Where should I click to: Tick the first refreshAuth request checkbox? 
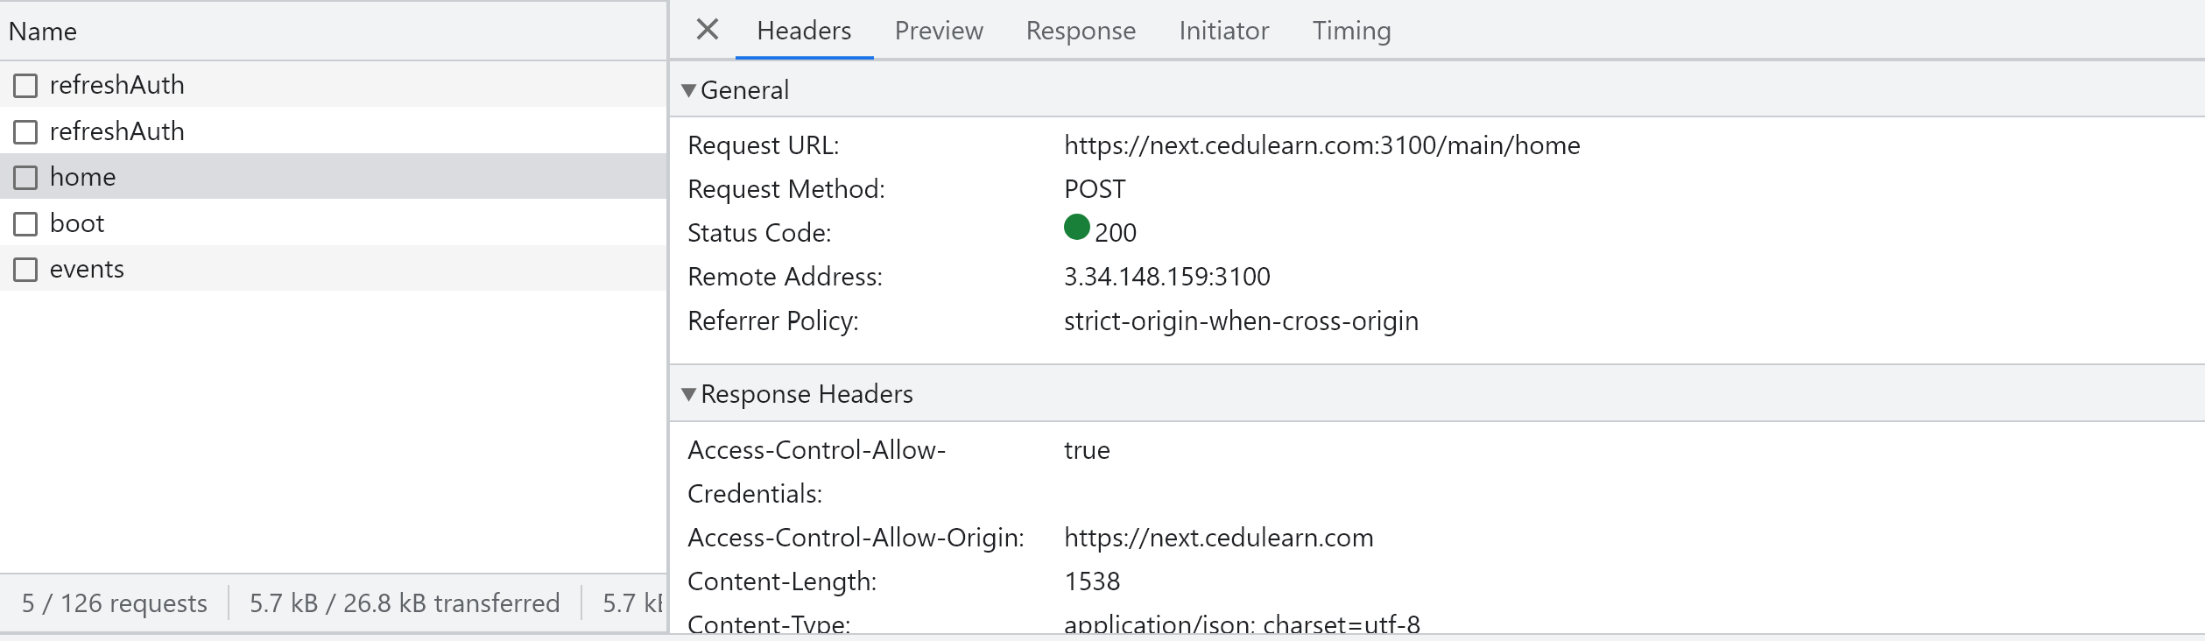(25, 86)
